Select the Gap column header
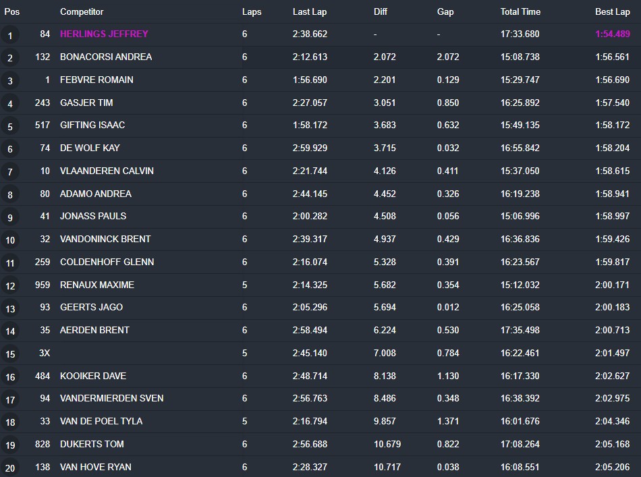Image resolution: width=641 pixels, height=477 pixels. (x=445, y=12)
